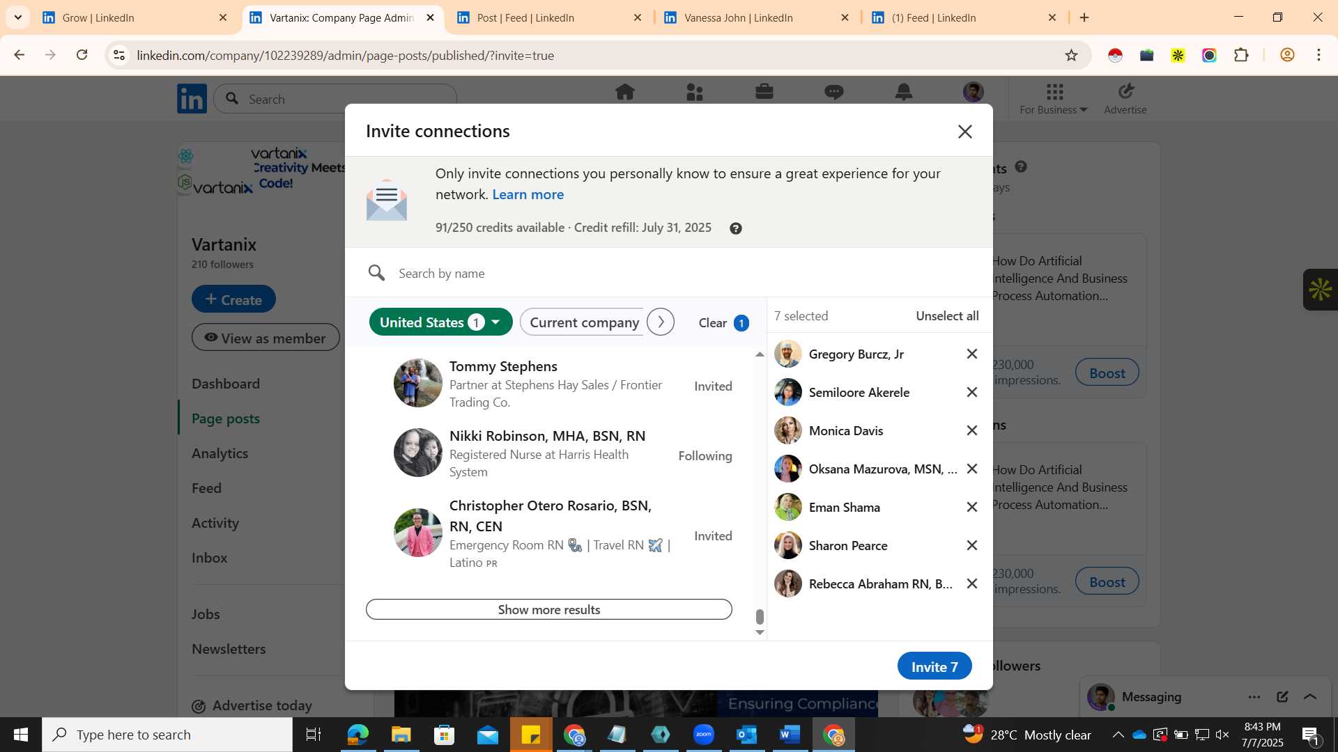Remove Sharon Pearce from selected list
This screenshot has height=752, width=1338.
[971, 546]
